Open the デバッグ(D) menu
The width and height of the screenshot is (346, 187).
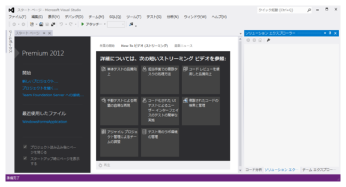(x=74, y=17)
